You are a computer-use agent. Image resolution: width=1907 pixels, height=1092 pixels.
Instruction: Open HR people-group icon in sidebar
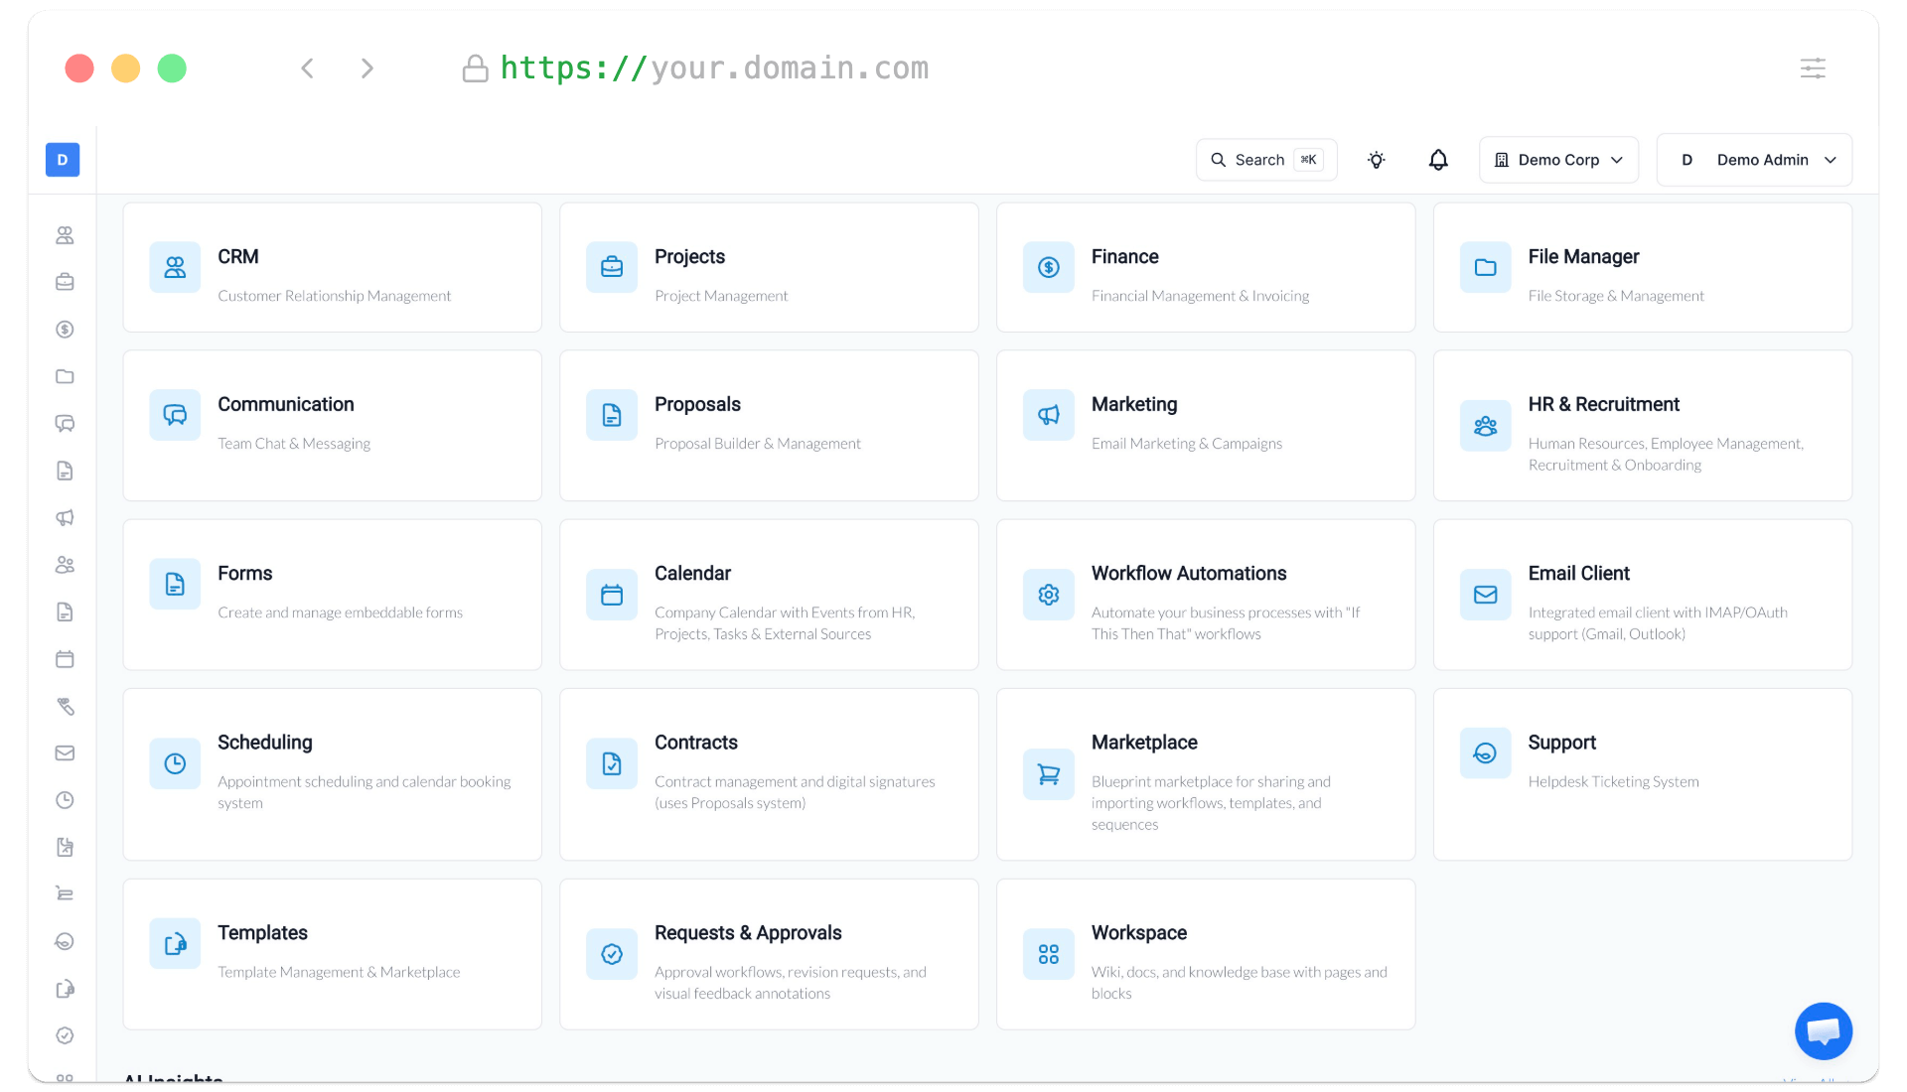coord(65,565)
